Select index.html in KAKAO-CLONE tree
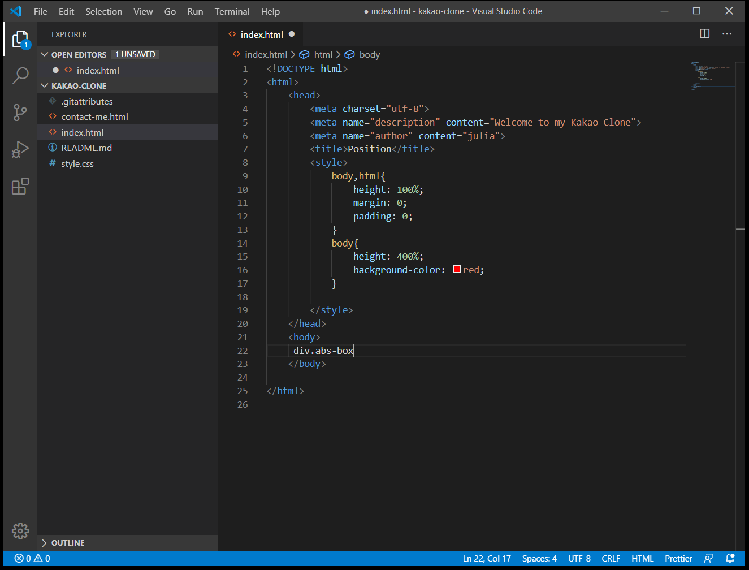The height and width of the screenshot is (570, 749). coord(128,132)
